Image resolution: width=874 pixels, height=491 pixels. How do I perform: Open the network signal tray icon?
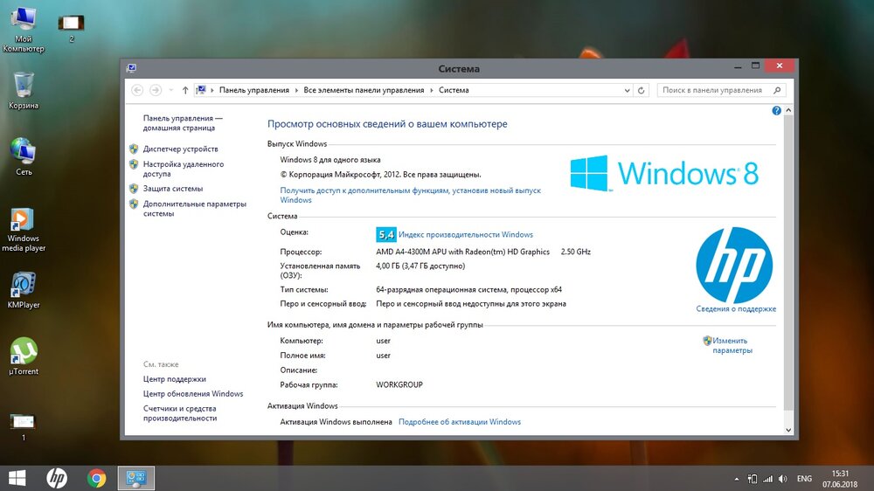coord(768,479)
